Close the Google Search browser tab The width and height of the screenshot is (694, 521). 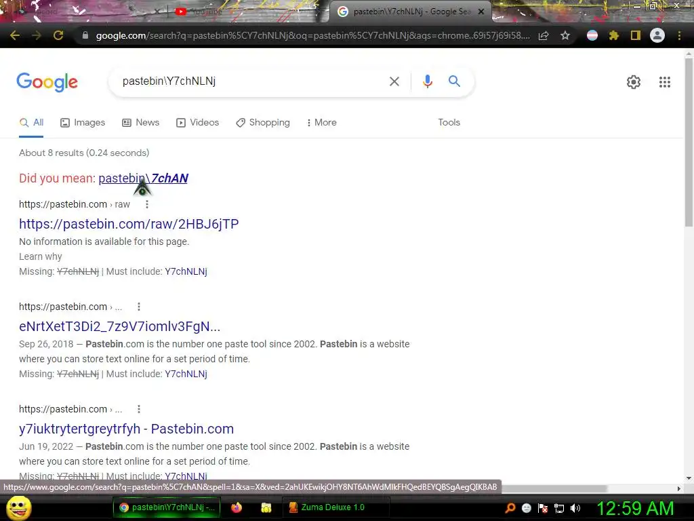481,12
